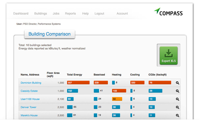Click the magnifier icon for Denver Tower
200x122 pixels.
[177, 107]
